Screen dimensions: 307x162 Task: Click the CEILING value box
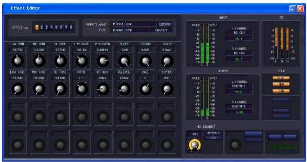pos(145,50)
